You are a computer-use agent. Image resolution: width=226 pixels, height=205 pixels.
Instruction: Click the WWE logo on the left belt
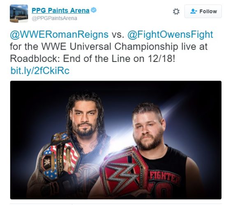tap(47, 163)
